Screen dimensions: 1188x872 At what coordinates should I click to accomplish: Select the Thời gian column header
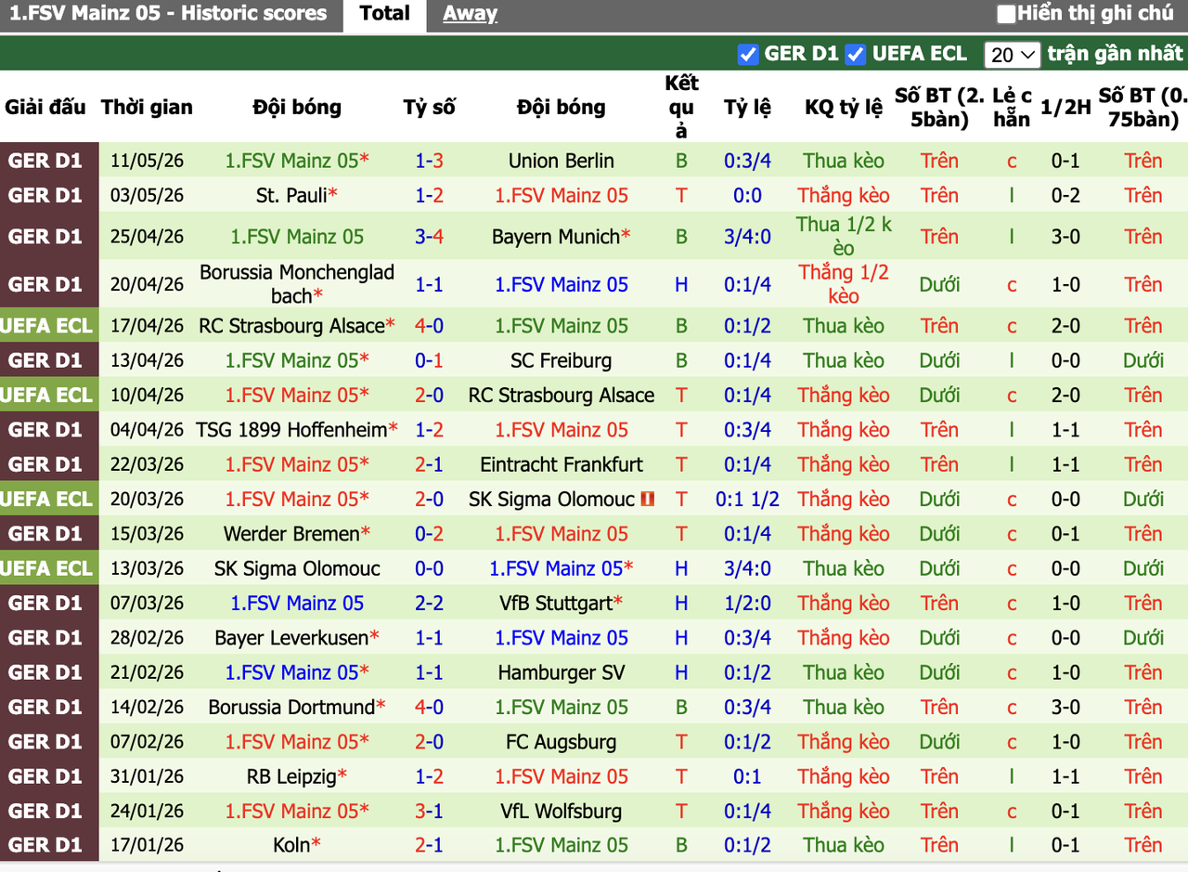(147, 107)
